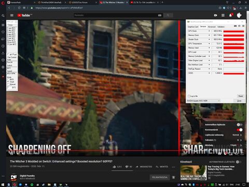This screenshot has height=187, width=249.
Task: Dislike the video with thumbs down
Action: [127, 167]
